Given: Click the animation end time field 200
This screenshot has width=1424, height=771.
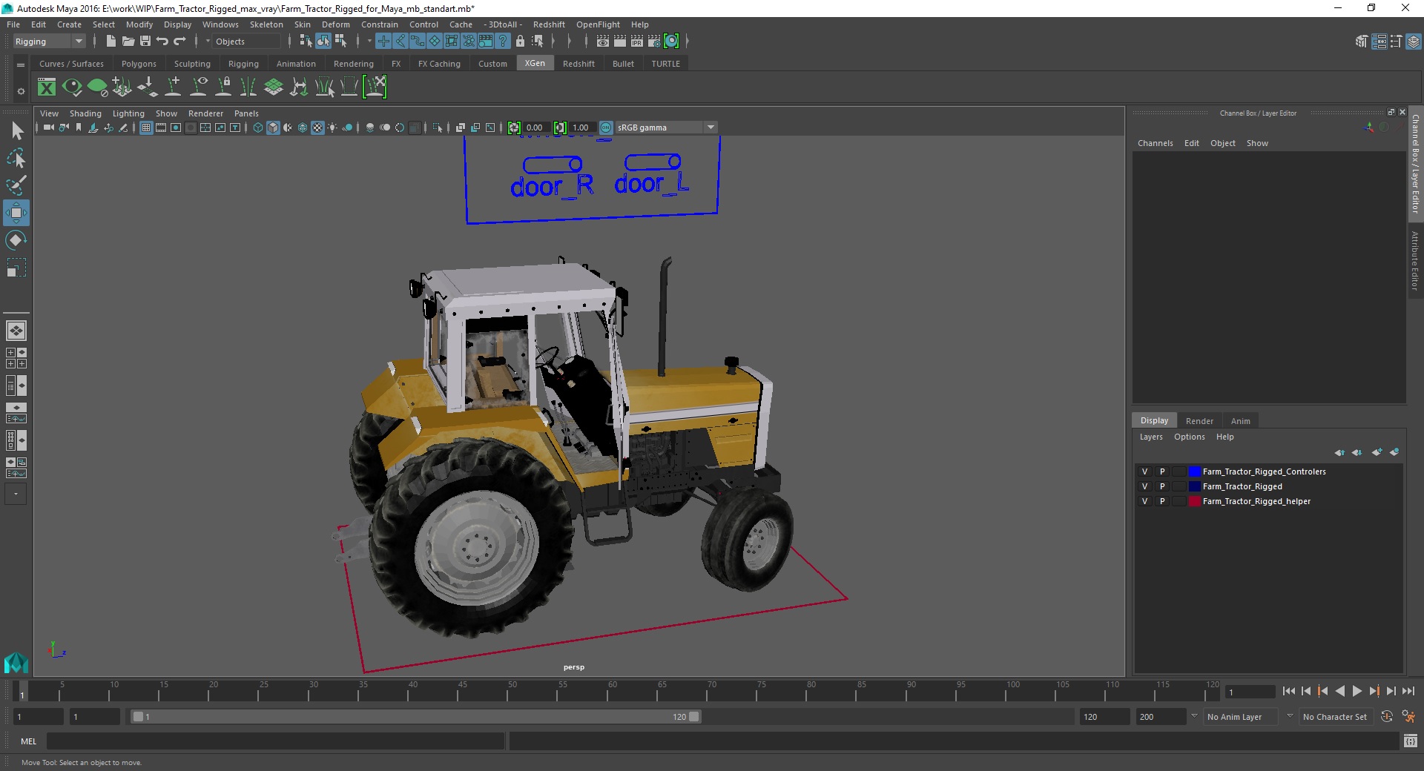Looking at the screenshot, I should [x=1161, y=717].
